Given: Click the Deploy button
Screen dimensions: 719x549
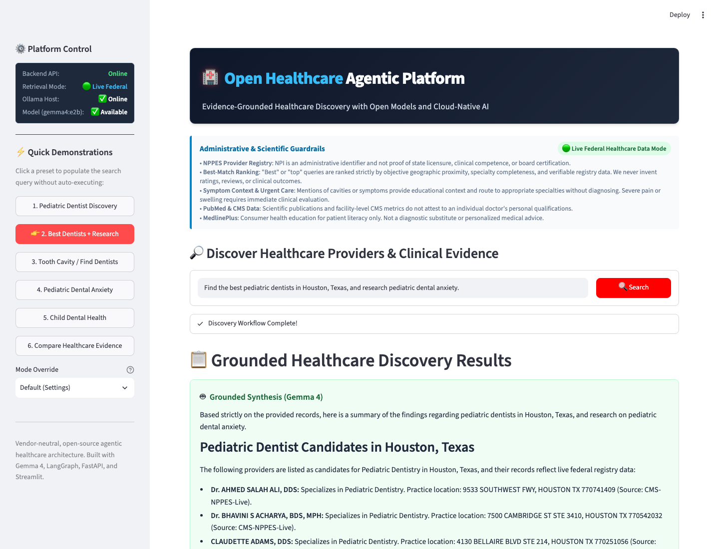Looking at the screenshot, I should (x=680, y=15).
